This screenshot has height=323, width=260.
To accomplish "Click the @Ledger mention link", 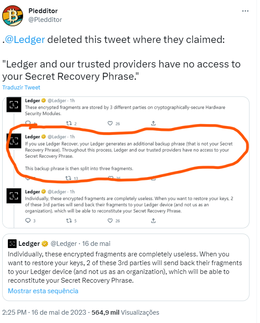I will pos(25,39).
